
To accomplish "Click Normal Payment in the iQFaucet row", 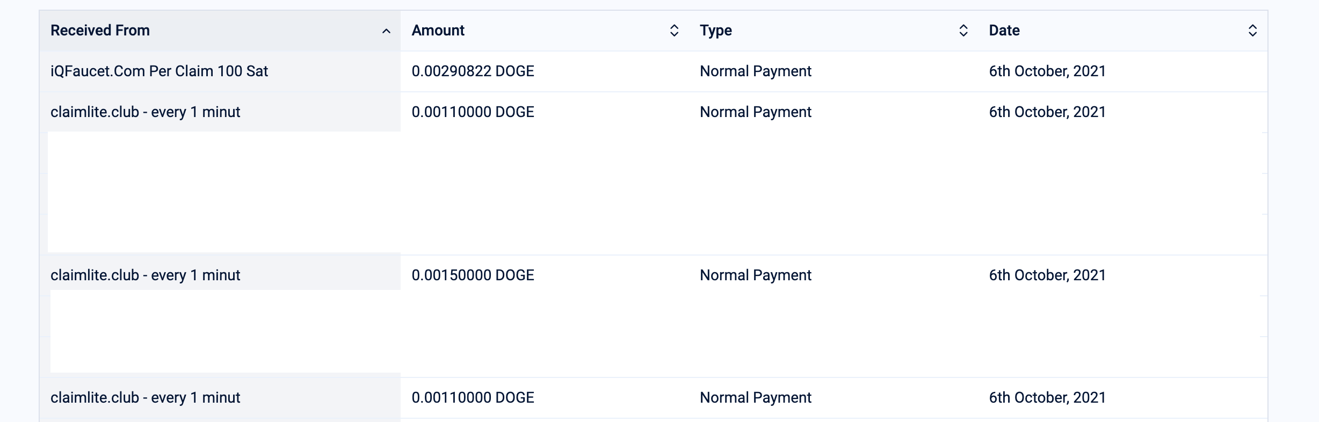I will [755, 71].
